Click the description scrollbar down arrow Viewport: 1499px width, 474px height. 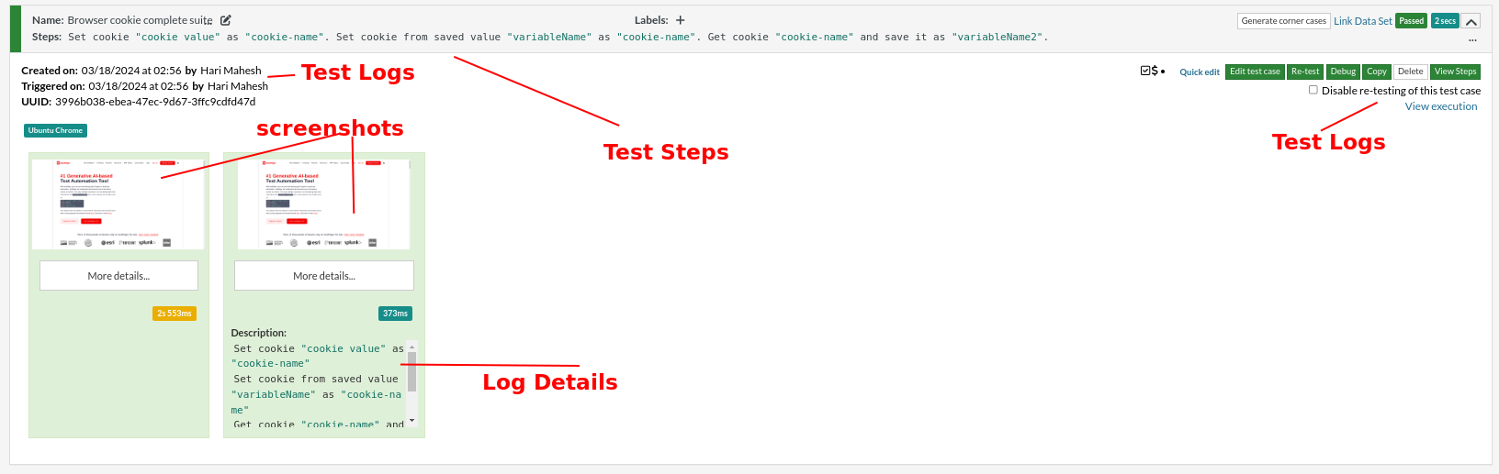click(x=412, y=420)
